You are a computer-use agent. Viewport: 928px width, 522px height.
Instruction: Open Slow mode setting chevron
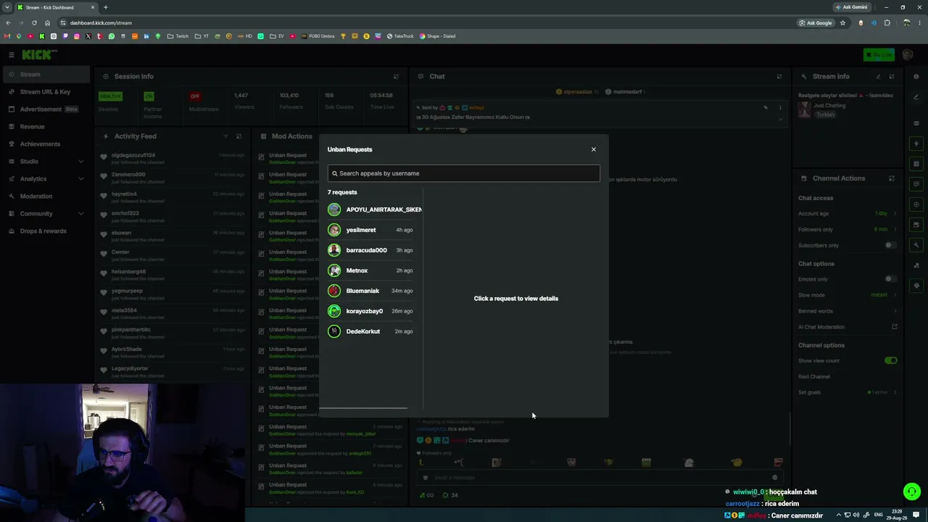pos(895,295)
